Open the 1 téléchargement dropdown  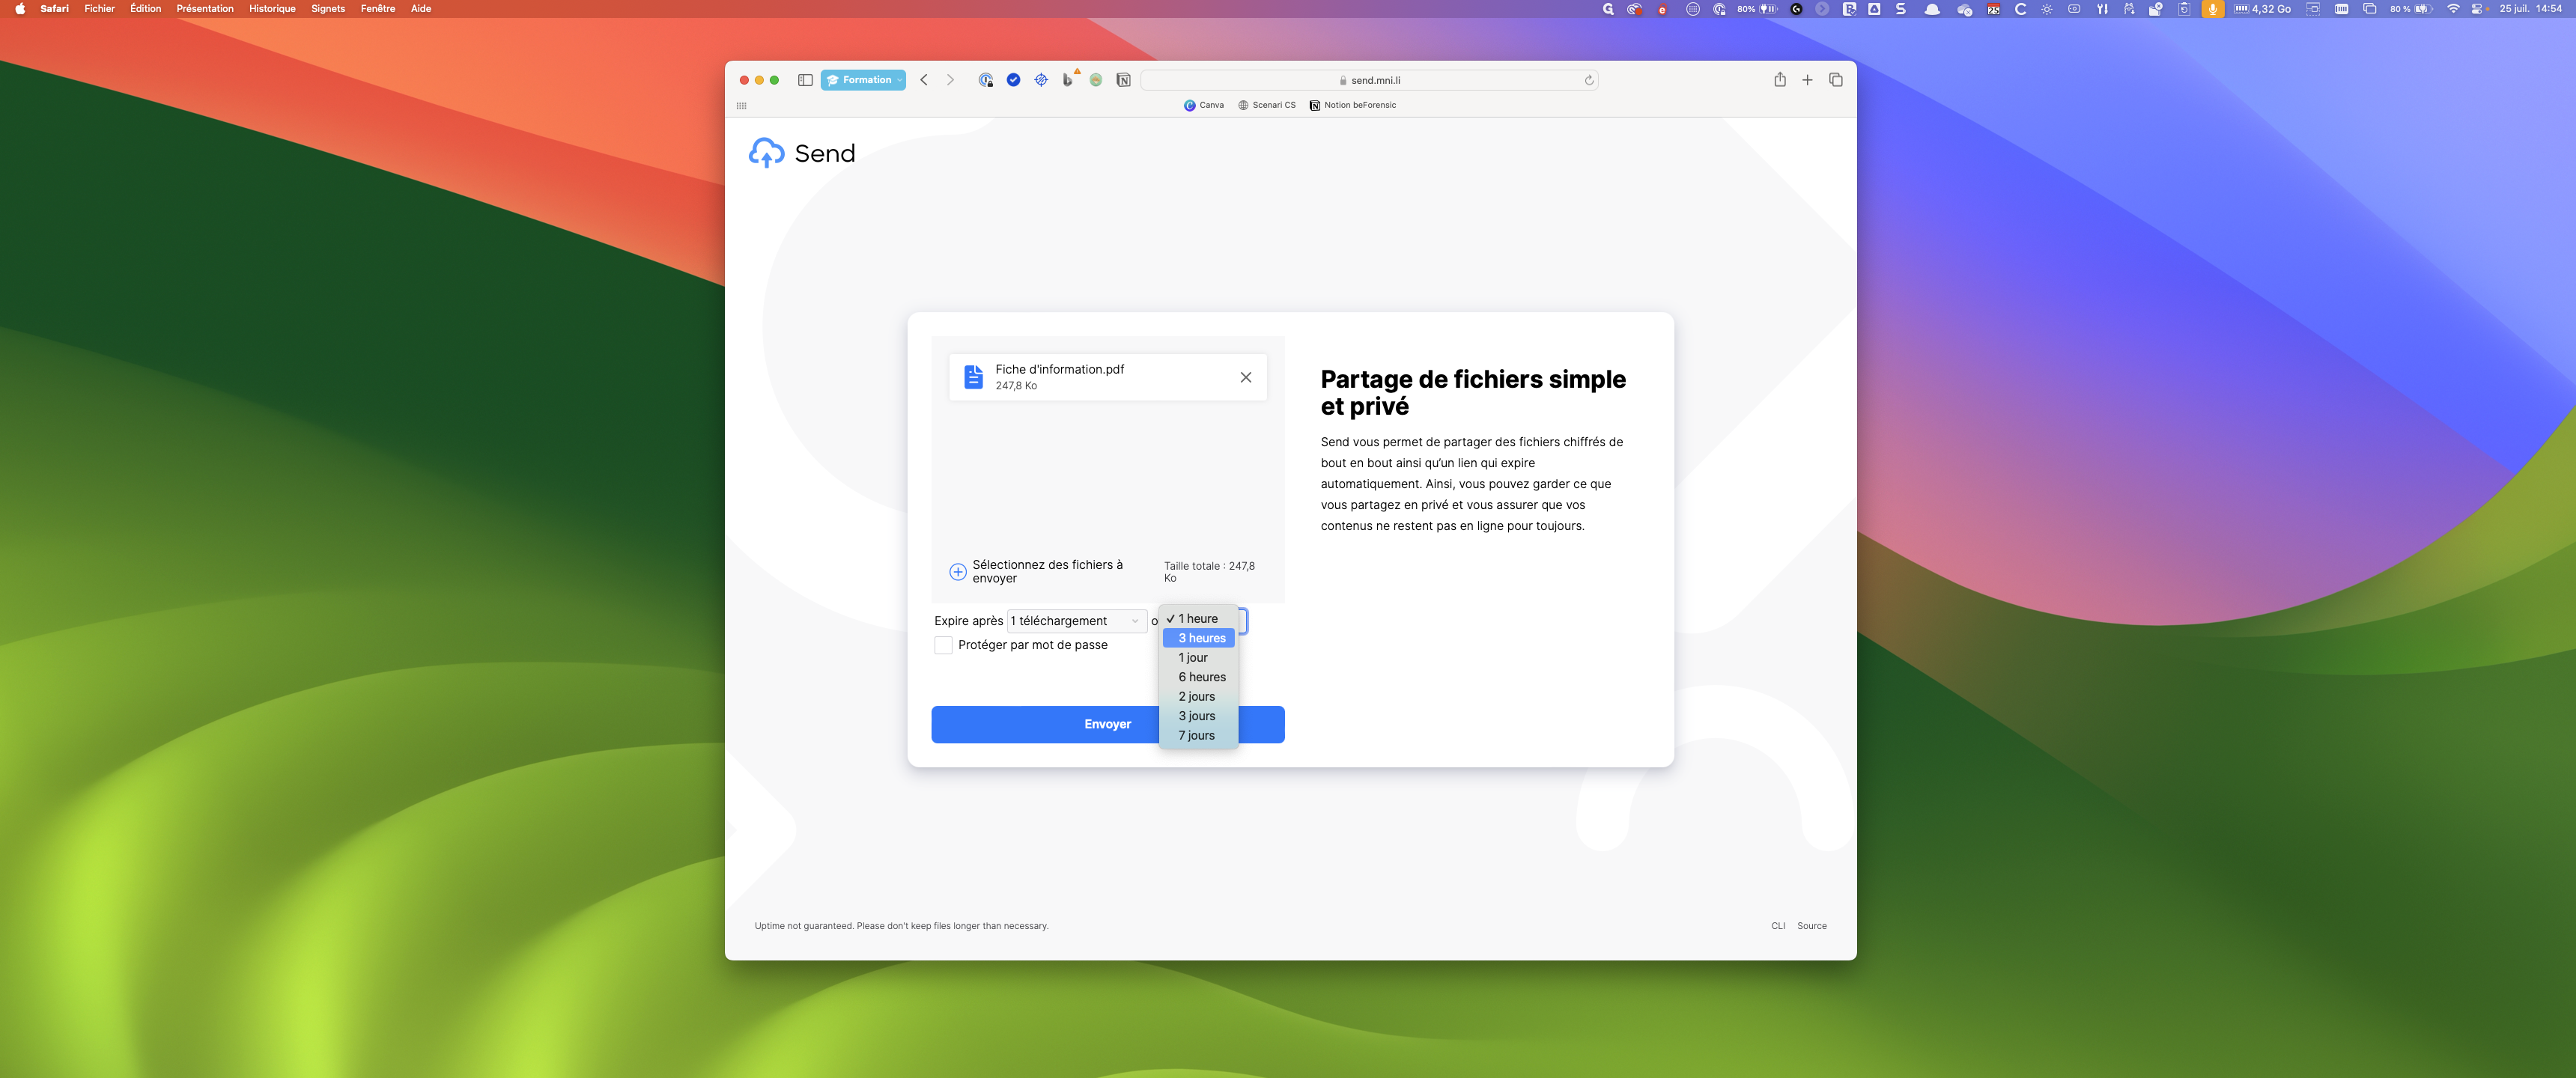pos(1076,621)
